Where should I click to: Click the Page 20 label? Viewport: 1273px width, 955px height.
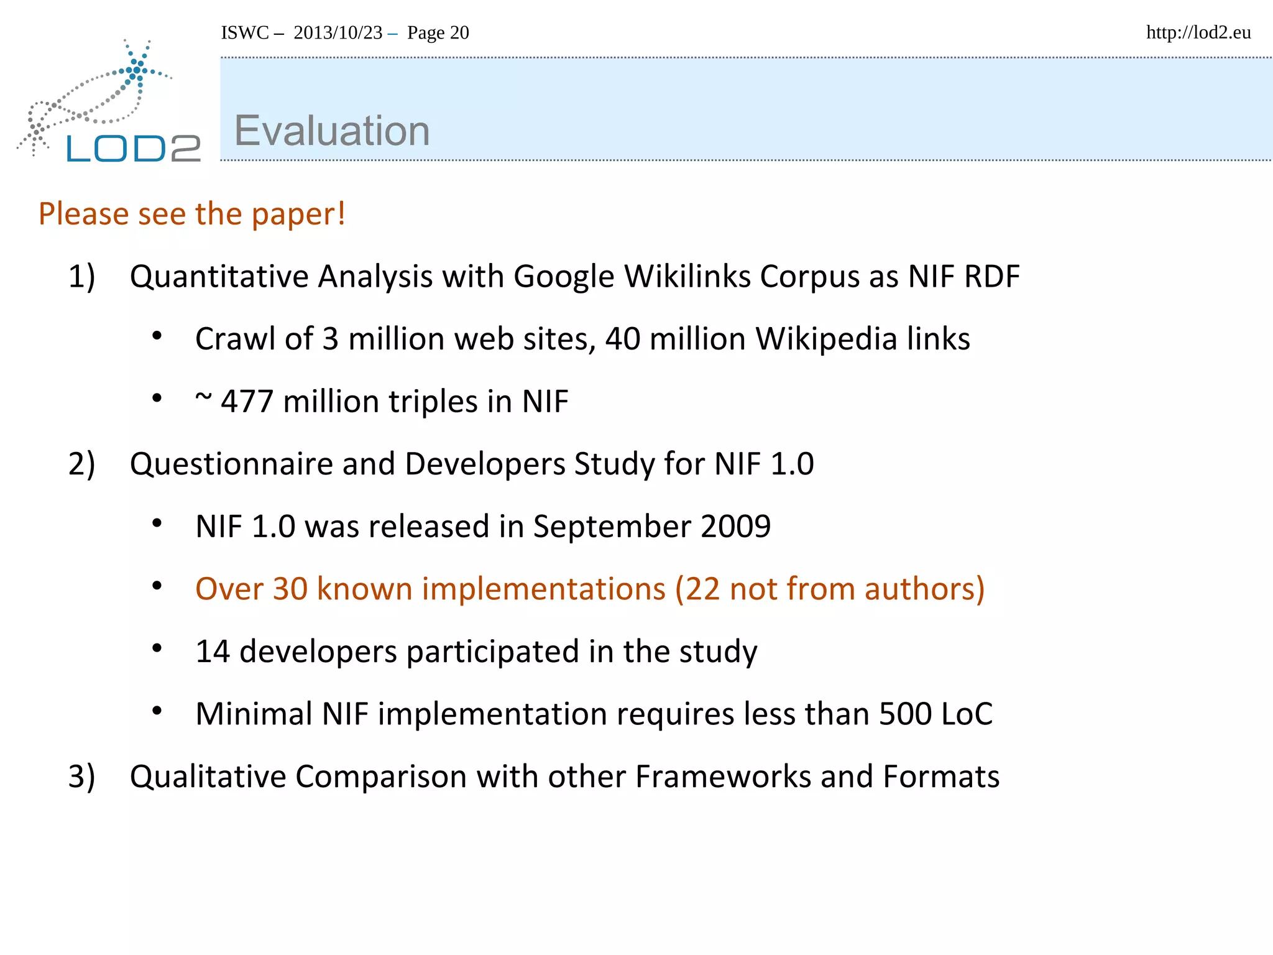pos(438,32)
